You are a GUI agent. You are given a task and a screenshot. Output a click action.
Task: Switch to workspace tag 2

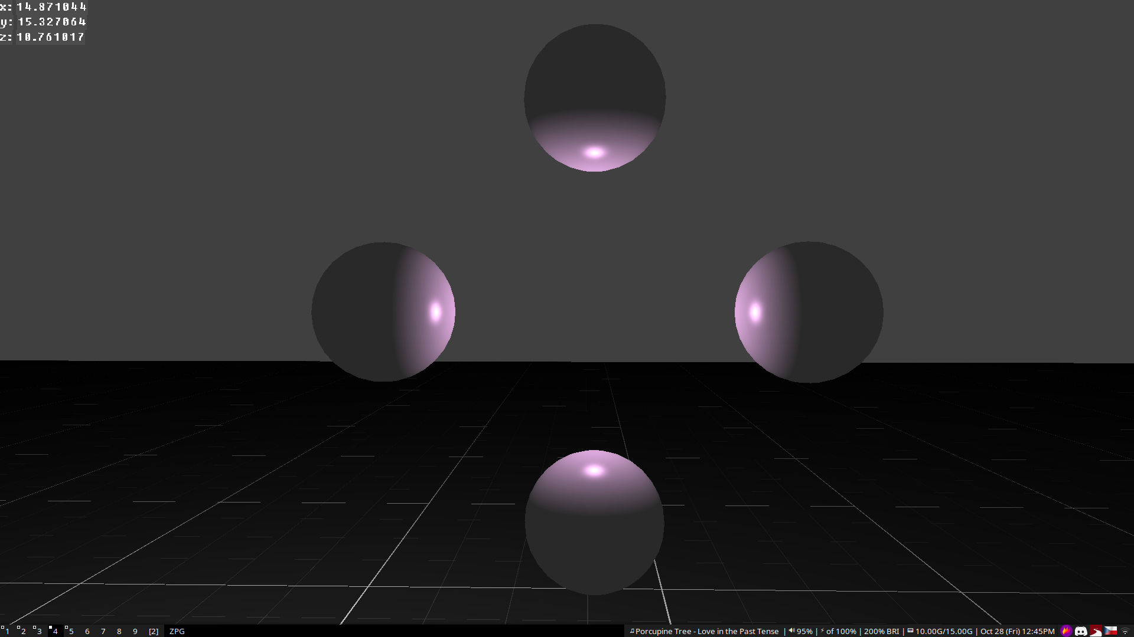click(23, 631)
